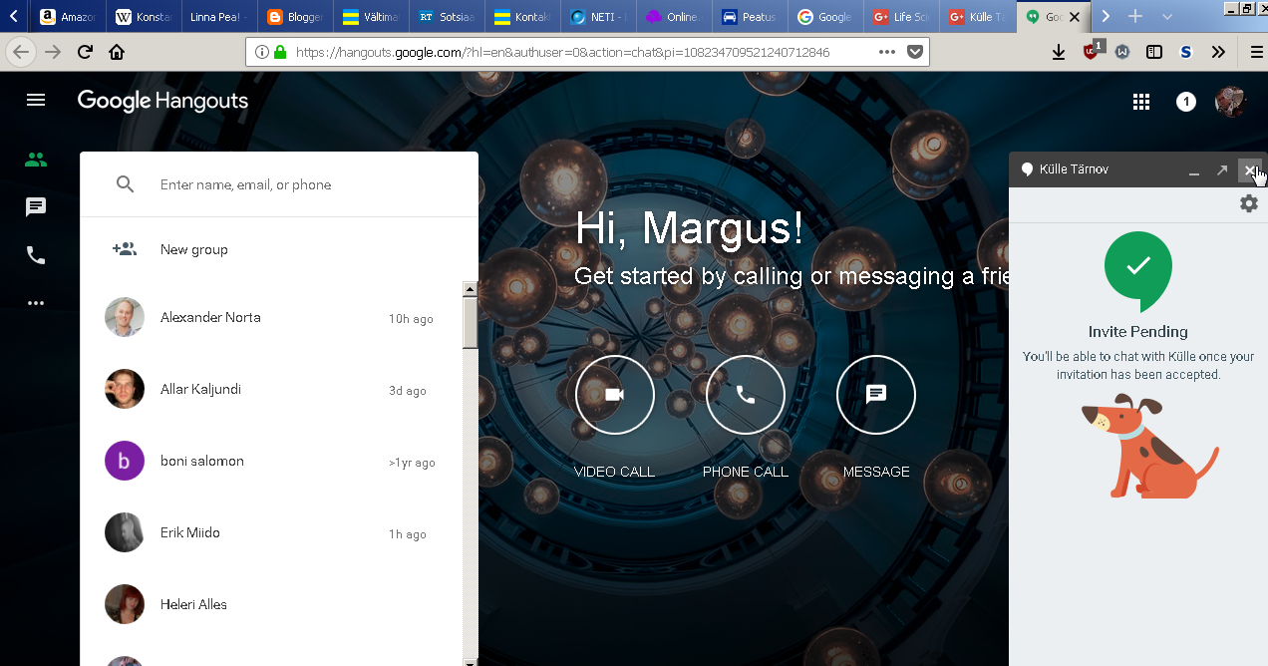Open the Hangouts hamburger main menu
This screenshot has height=666, width=1268.
(x=36, y=100)
